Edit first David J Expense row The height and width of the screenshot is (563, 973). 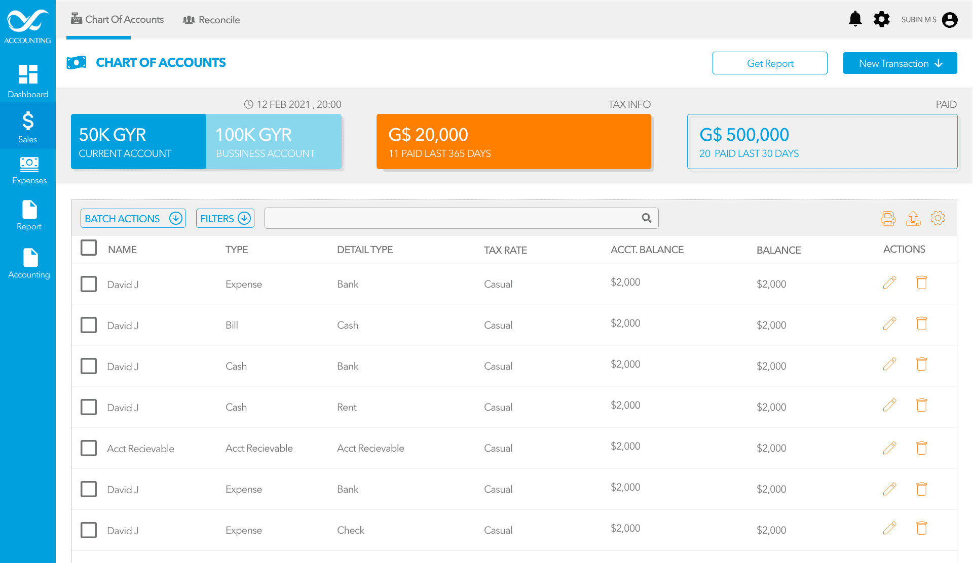(889, 283)
